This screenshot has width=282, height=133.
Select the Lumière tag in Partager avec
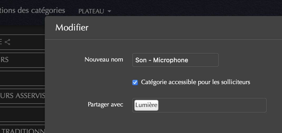point(146,105)
